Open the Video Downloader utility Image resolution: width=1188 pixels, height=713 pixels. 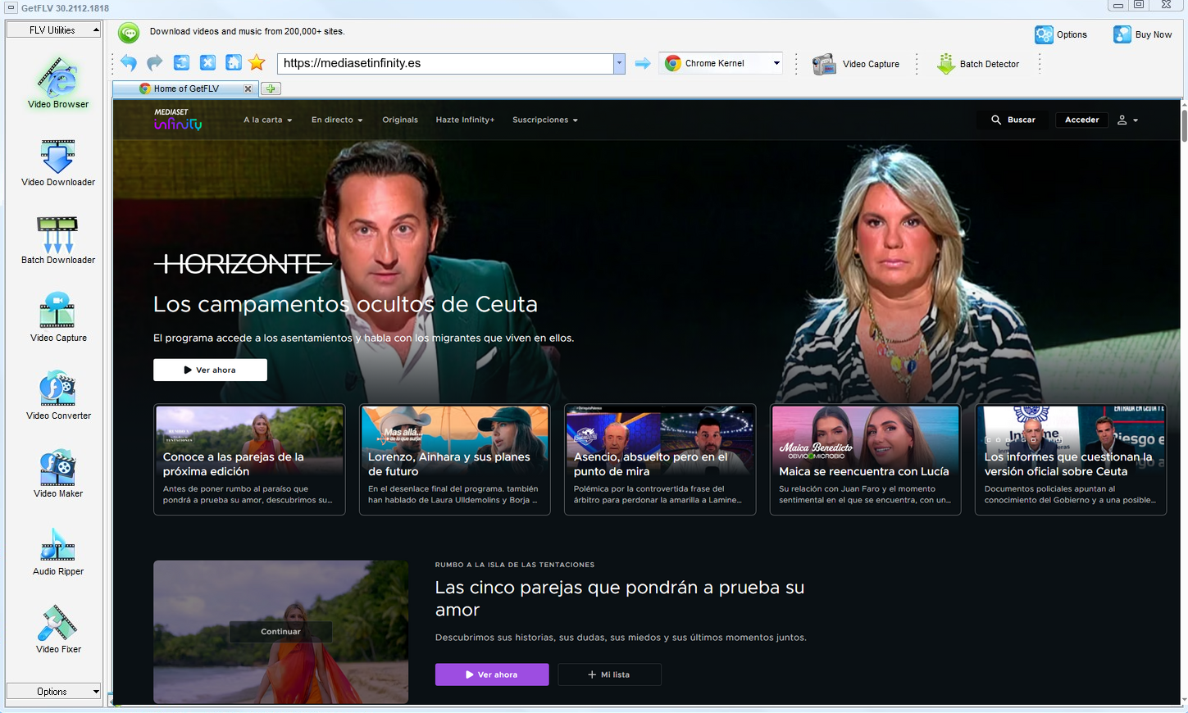(58, 162)
